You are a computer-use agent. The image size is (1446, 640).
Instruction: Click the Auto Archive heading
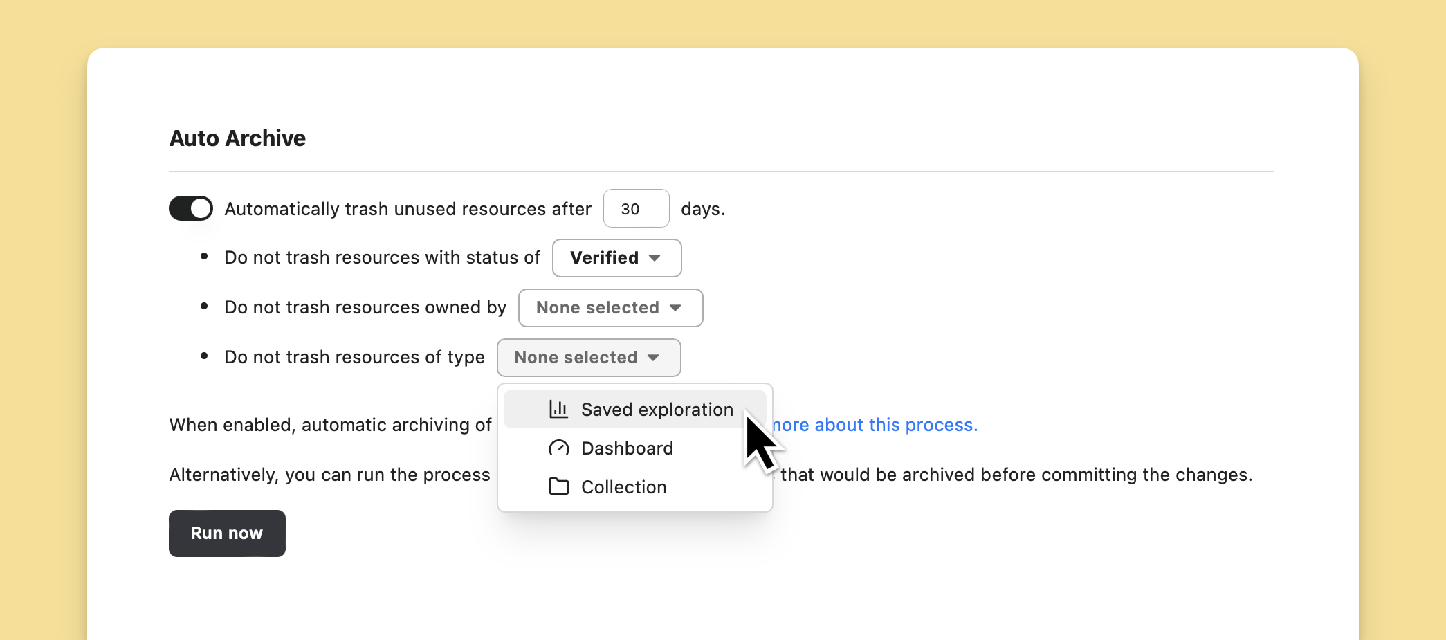pyautogui.click(x=237, y=138)
